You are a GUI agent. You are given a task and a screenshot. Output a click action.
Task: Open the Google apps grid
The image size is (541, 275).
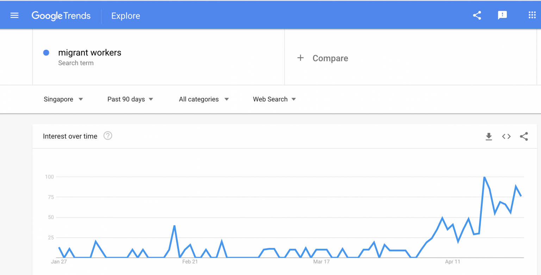(x=532, y=15)
